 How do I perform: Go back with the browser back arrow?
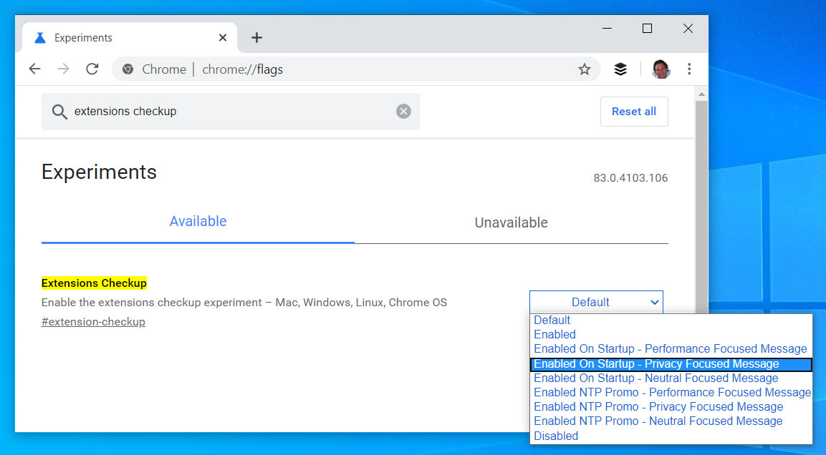point(35,69)
